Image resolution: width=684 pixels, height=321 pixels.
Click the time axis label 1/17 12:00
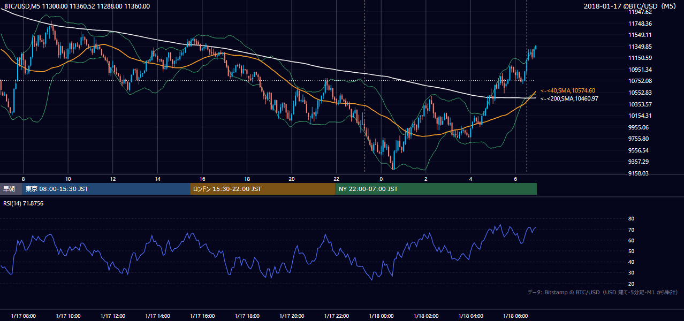(112, 316)
